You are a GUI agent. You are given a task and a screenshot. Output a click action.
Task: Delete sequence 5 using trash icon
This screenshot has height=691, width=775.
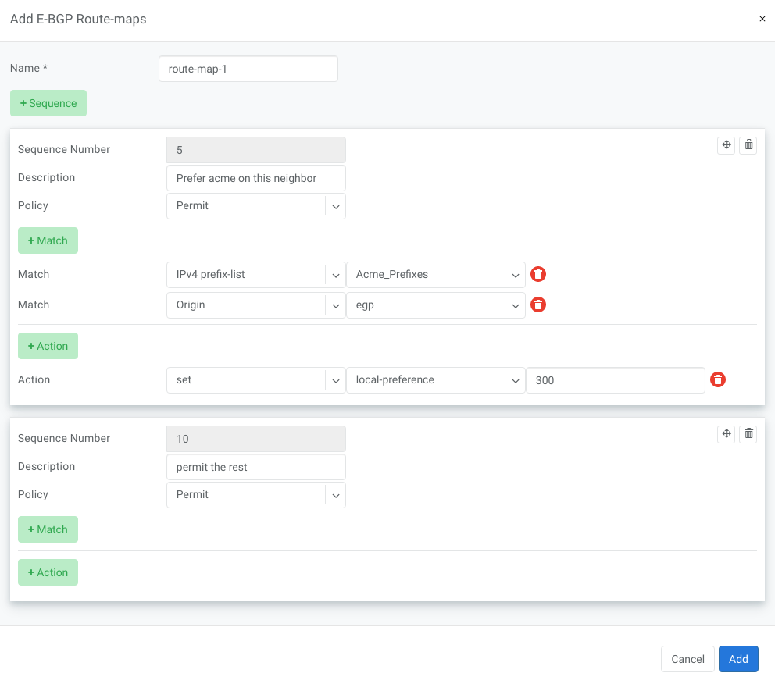(x=748, y=145)
